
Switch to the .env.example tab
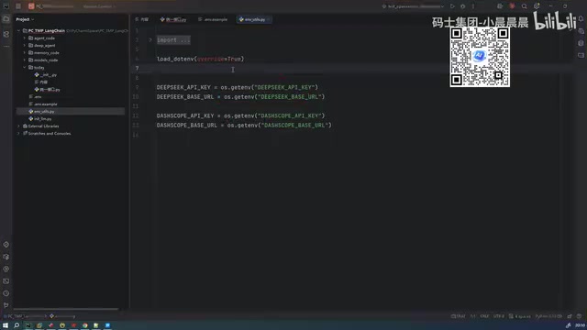point(213,19)
